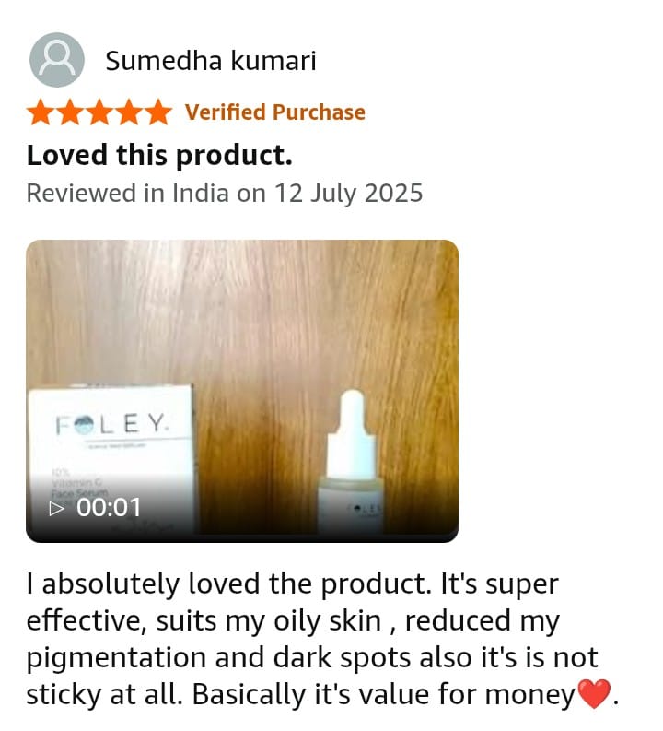This screenshot has width=663, height=731.
Task: Click the red heart emoji in the review
Action: coord(594,694)
